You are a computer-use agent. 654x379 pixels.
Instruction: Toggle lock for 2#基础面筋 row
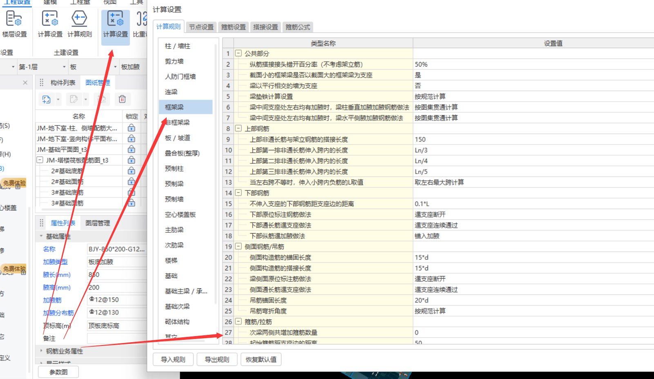click(x=132, y=181)
